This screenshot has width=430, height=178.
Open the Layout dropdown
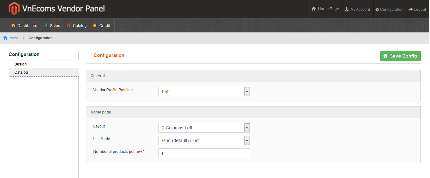tap(204, 128)
